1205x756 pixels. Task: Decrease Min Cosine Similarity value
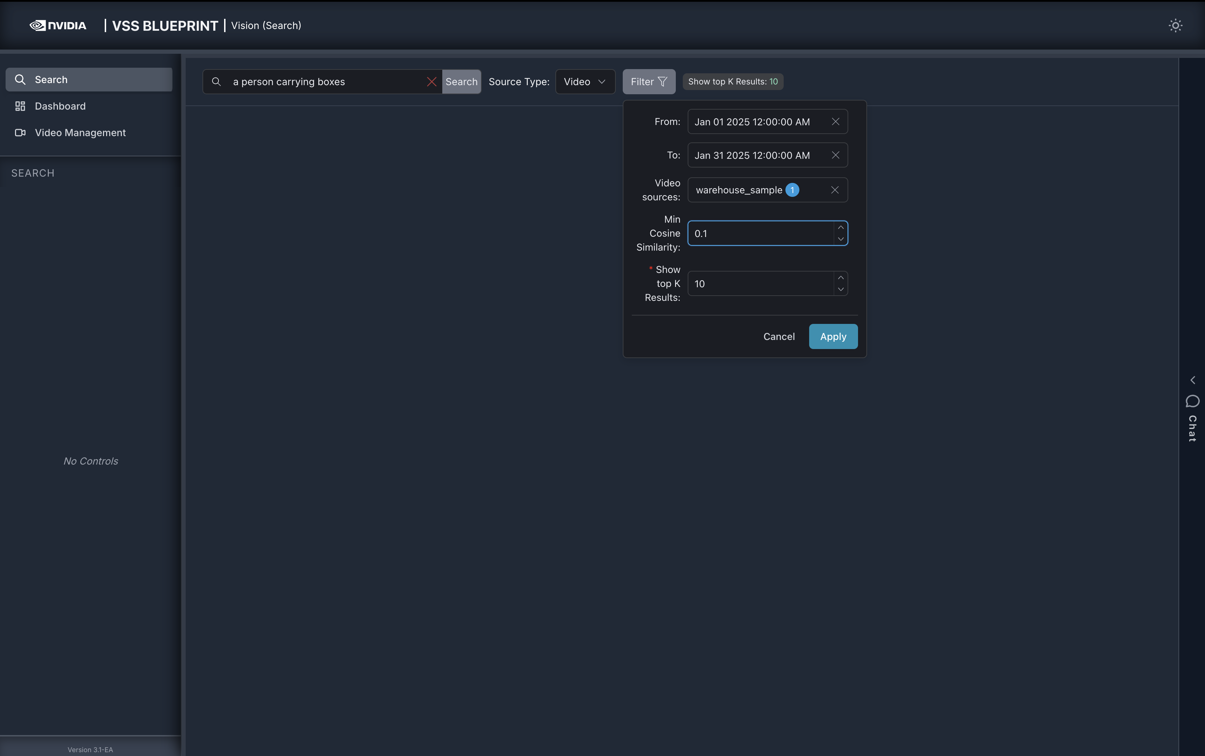[x=841, y=239]
